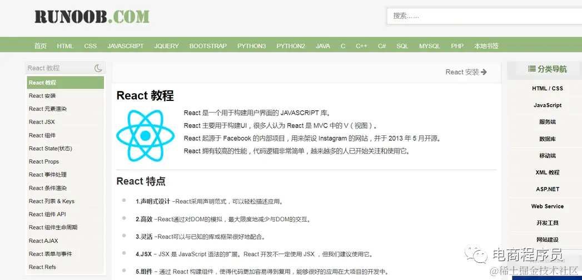
Task: Open React 组件 sidebar link
Action: pyautogui.click(x=42, y=135)
